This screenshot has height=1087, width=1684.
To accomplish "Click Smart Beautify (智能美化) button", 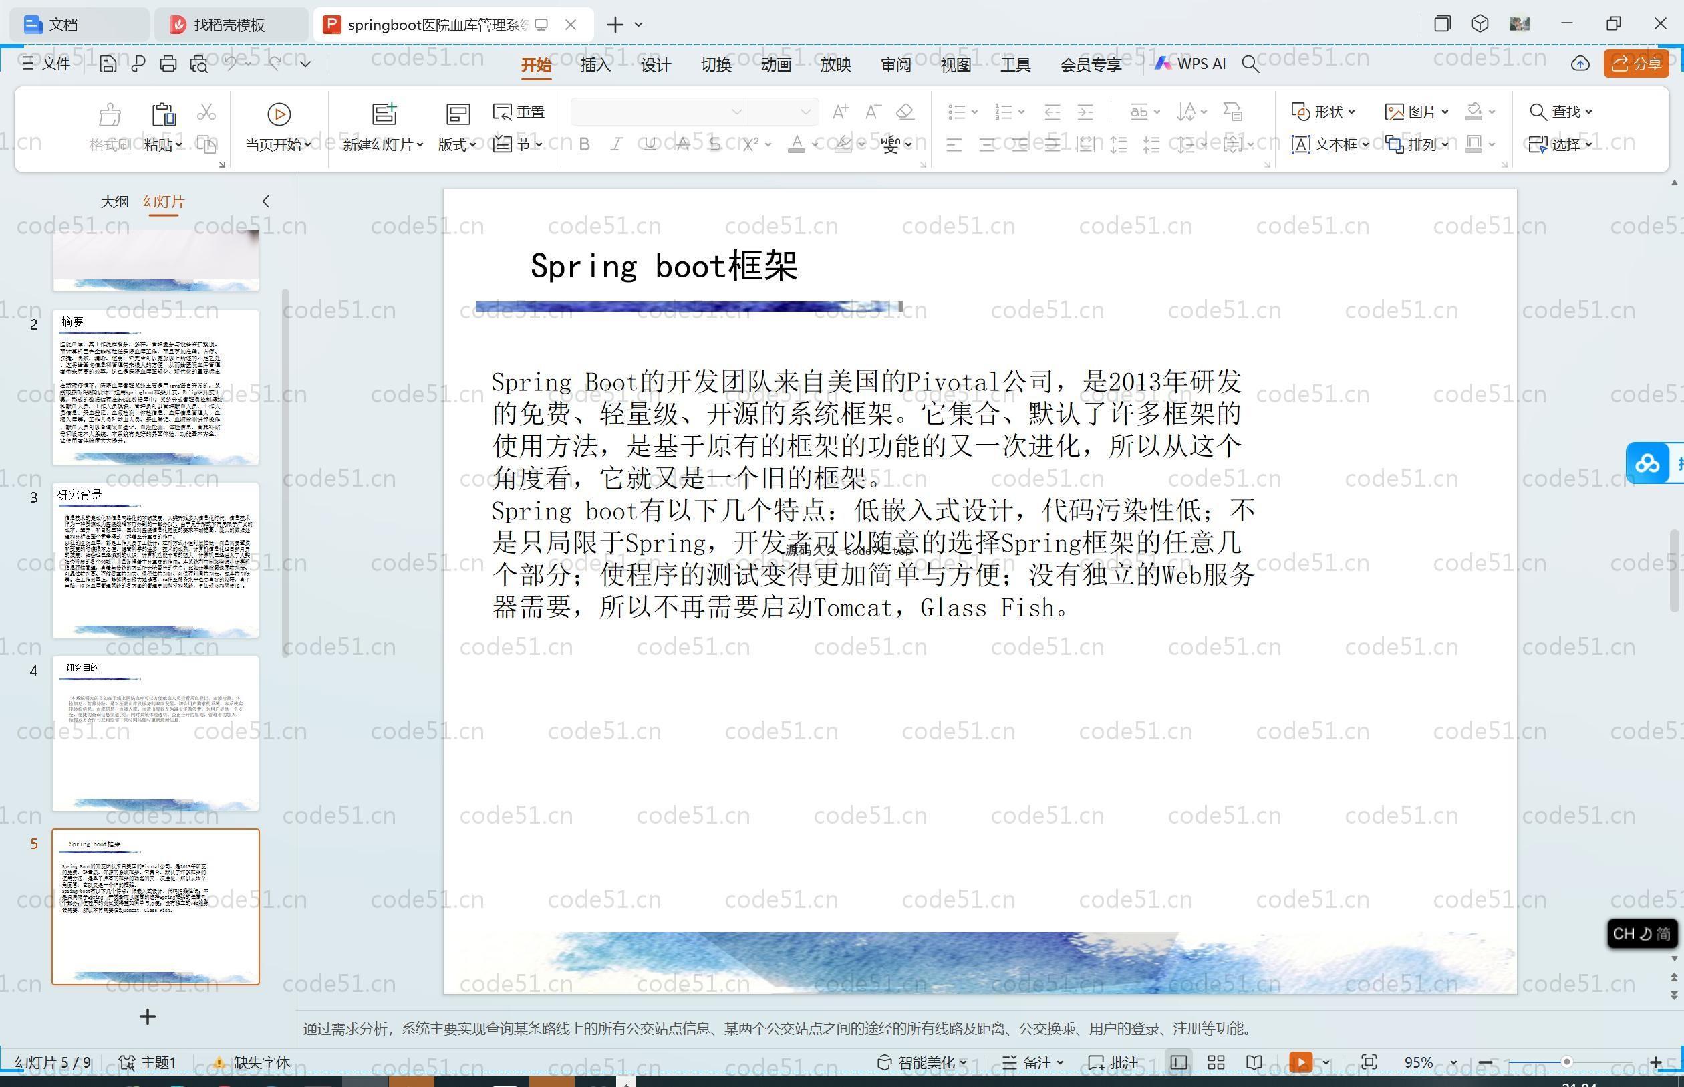I will coord(922,1062).
